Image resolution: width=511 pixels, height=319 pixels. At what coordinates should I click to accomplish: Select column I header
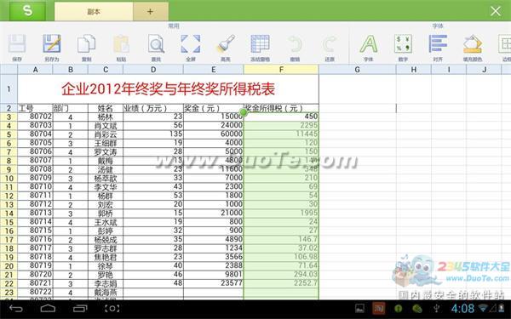[x=449, y=70]
